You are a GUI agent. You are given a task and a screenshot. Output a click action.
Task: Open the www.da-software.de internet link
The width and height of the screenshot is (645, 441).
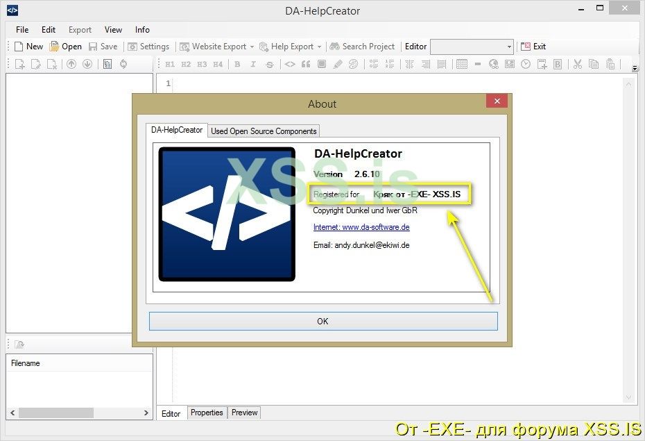(361, 227)
